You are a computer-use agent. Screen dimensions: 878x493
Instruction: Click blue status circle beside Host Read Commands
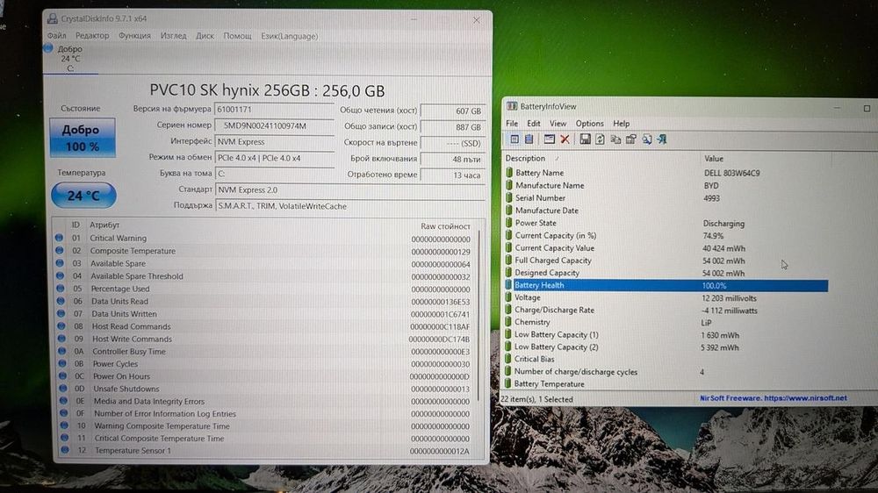61,326
